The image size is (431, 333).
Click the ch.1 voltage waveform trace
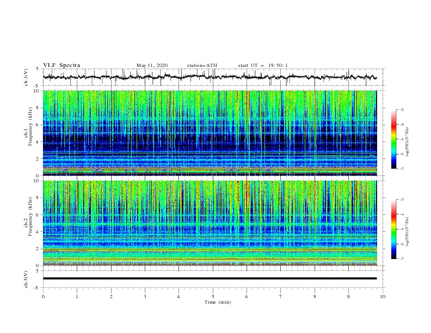click(210, 77)
